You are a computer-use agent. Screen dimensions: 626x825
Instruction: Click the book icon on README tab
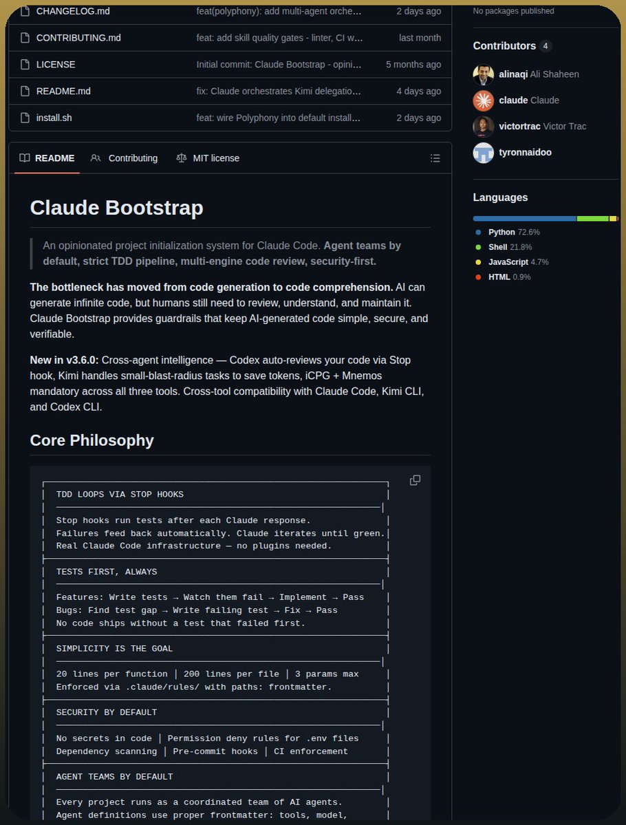[x=24, y=158]
